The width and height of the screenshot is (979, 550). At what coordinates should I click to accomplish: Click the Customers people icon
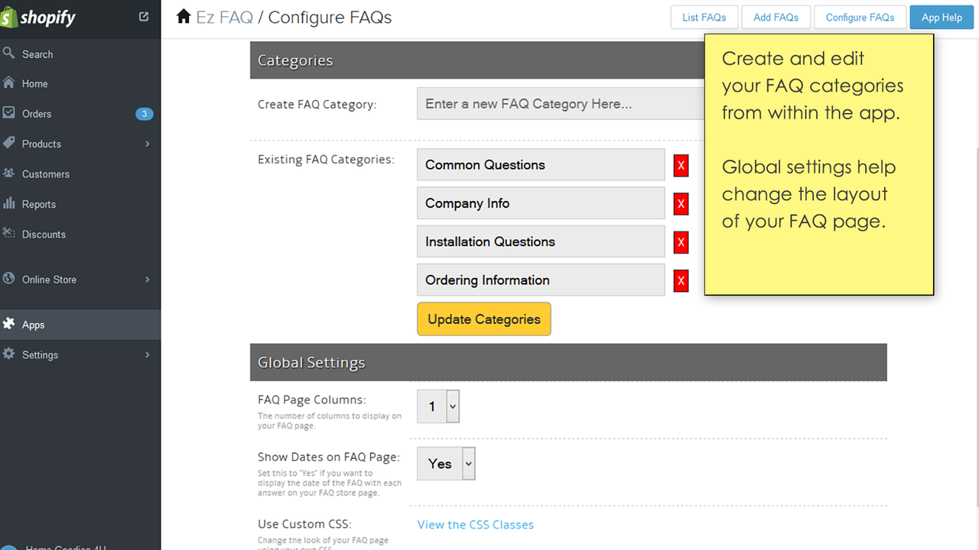pyautogui.click(x=8, y=173)
